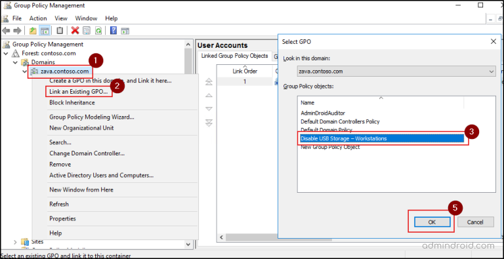Open the Window menu
The height and width of the screenshot is (259, 504).
pos(86,18)
